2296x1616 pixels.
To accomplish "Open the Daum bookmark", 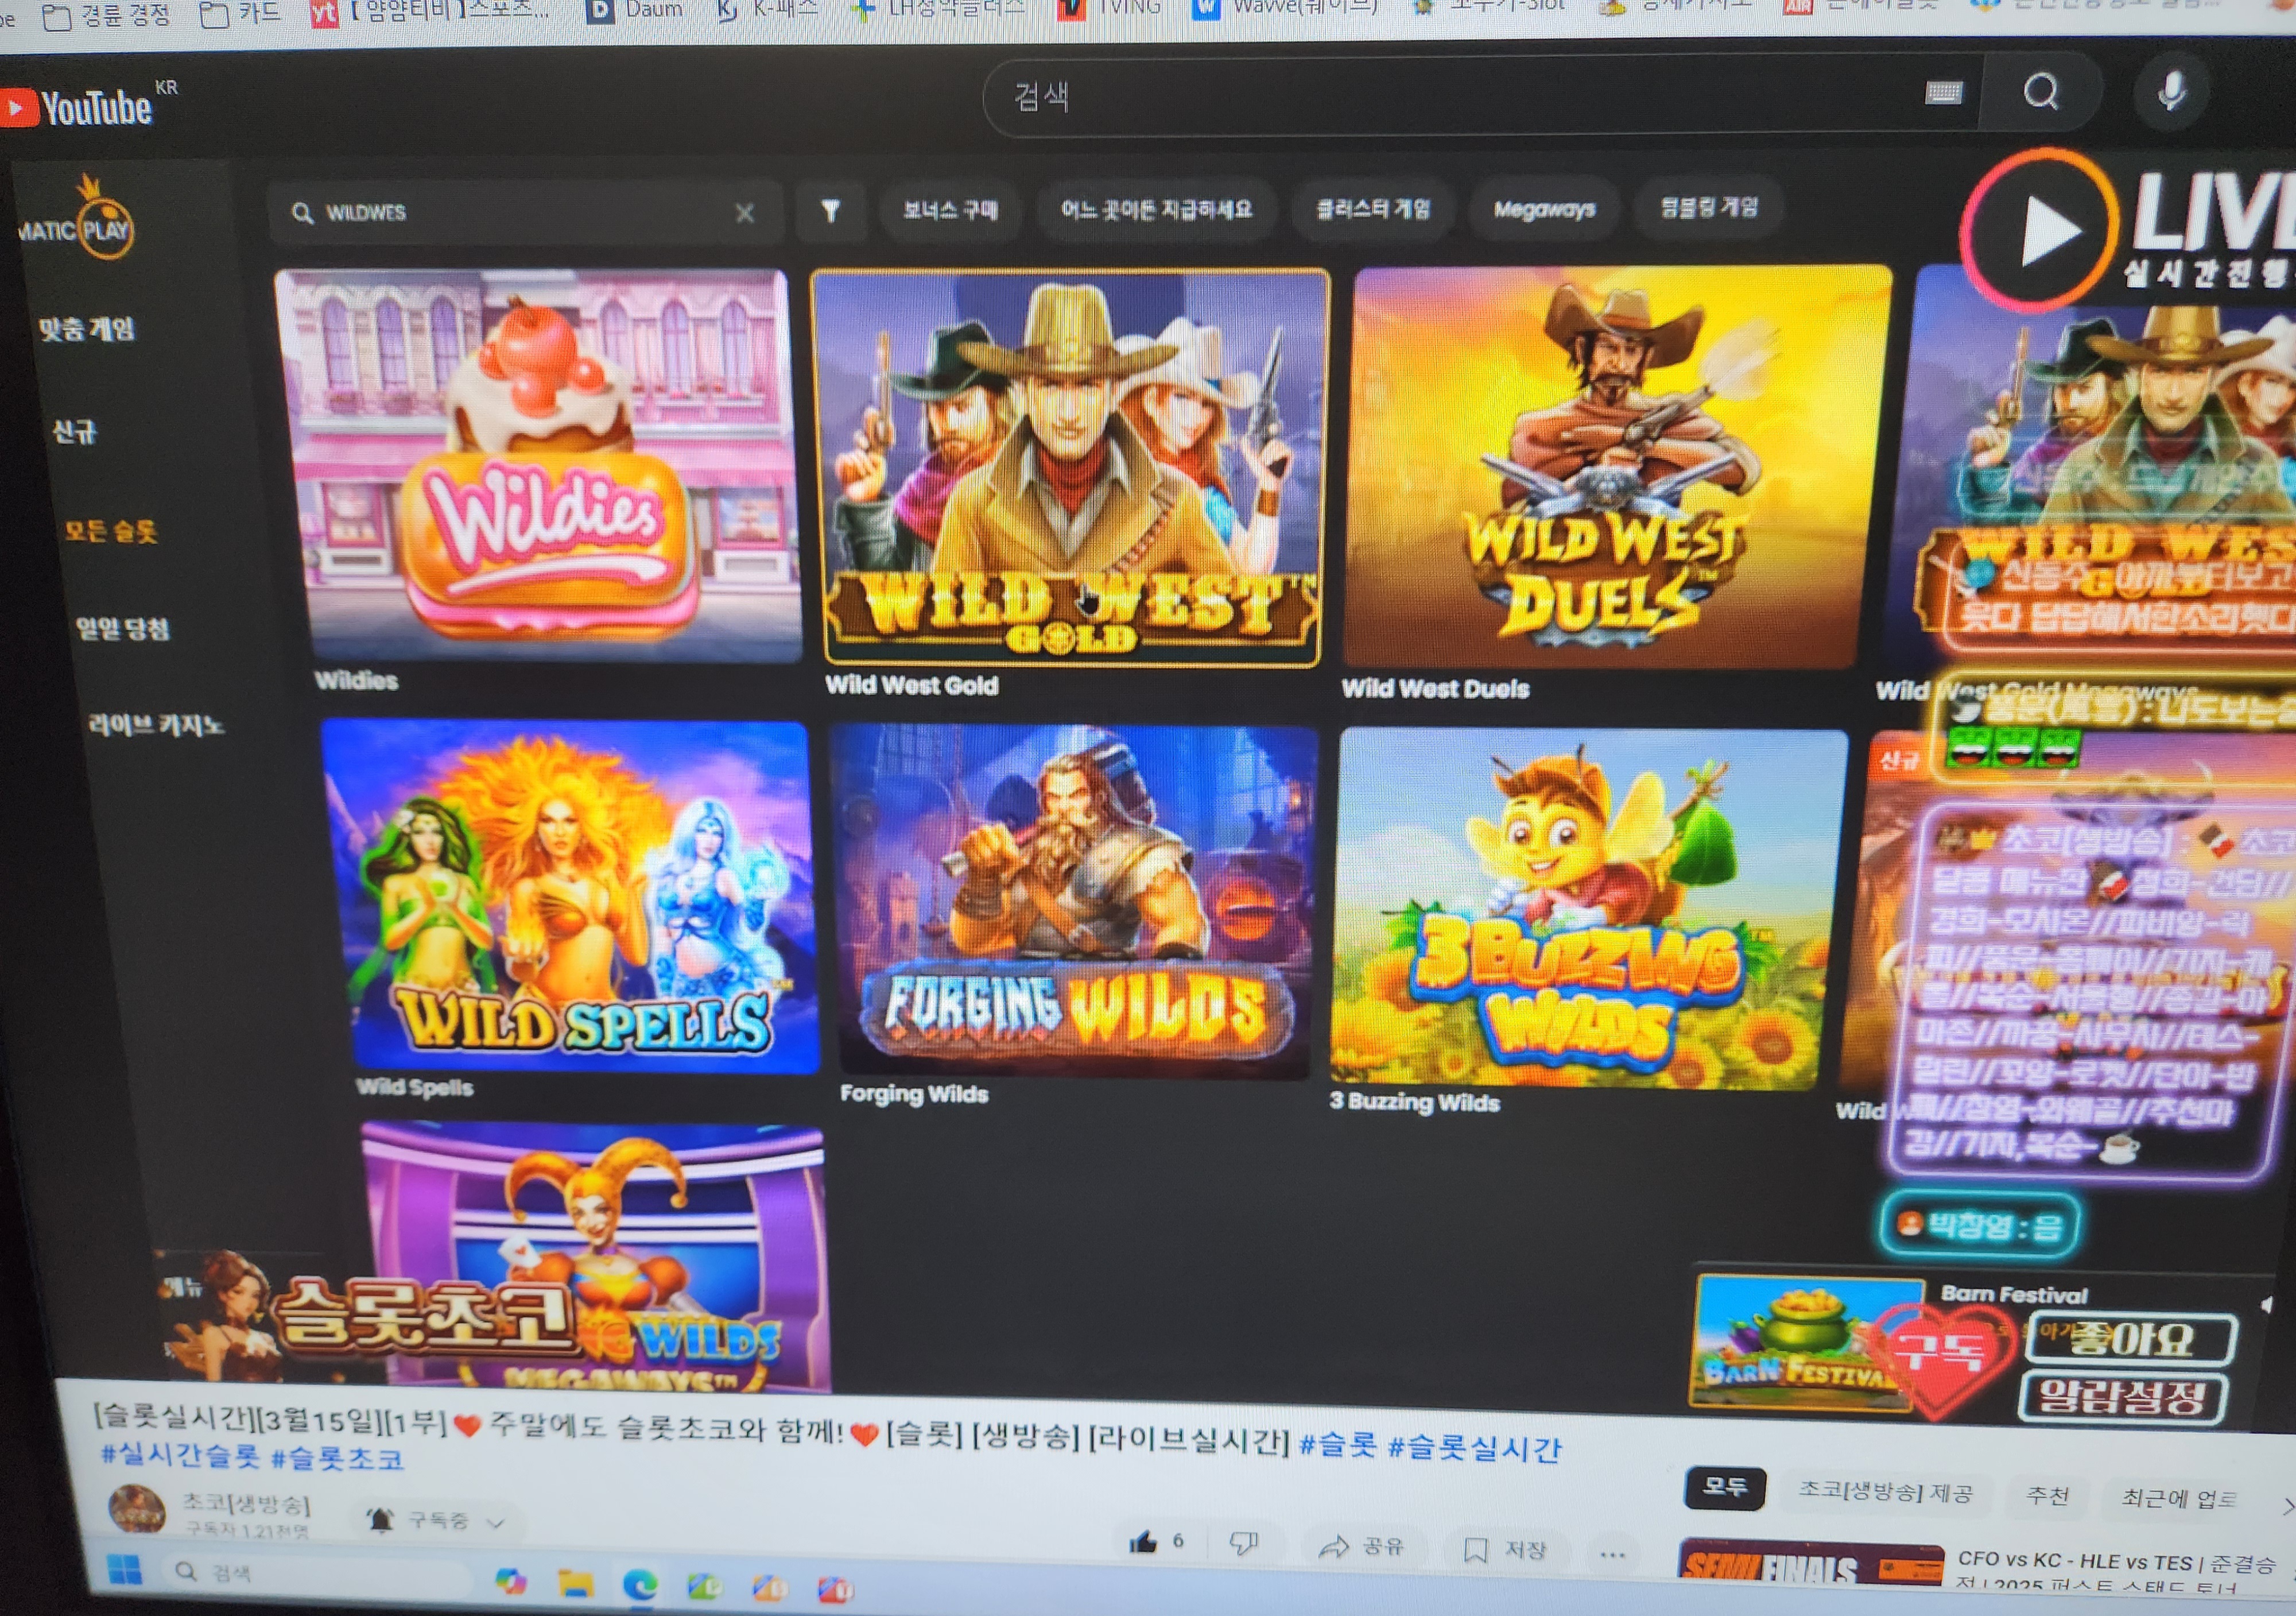I will (635, 10).
